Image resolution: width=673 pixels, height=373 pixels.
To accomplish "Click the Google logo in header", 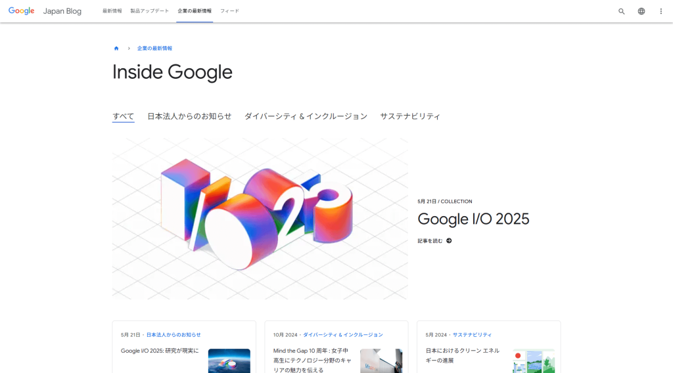I will pos(22,11).
